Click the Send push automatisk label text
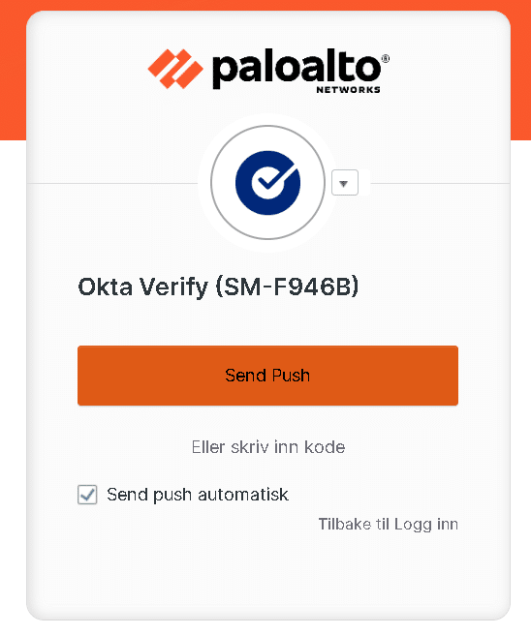The width and height of the screenshot is (531, 635). pos(198,495)
